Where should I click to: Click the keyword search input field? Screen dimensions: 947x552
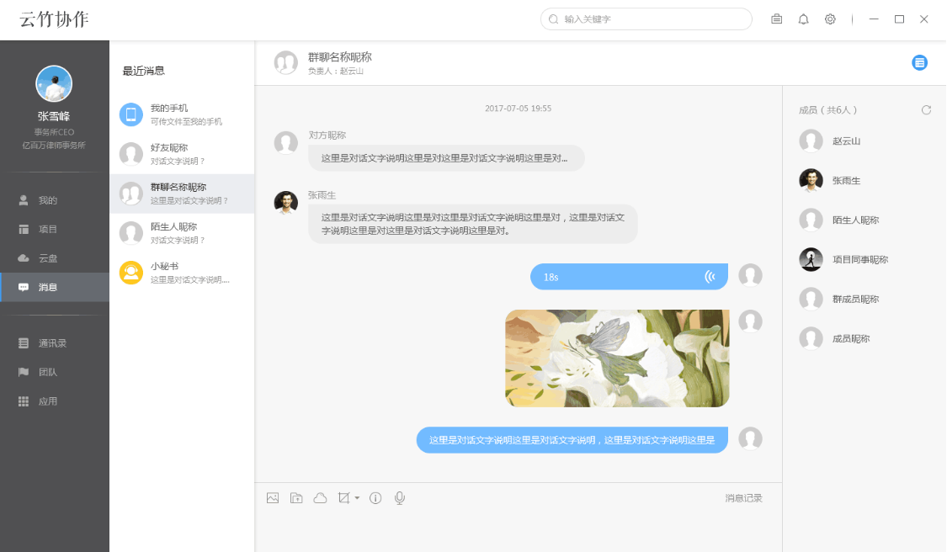(646, 19)
